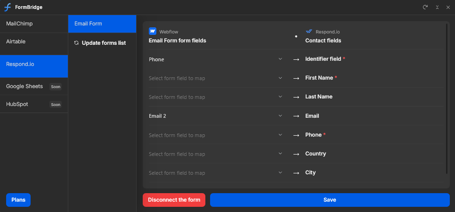Open the Email 2 dropdown for Email
Image resolution: width=455 pixels, height=212 pixels.
pos(216,116)
